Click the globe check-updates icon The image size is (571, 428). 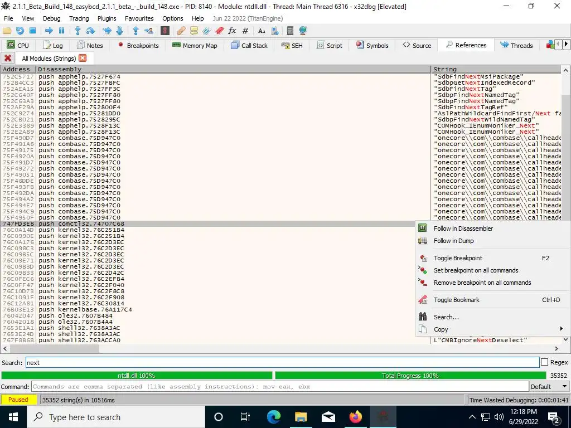coord(303,31)
